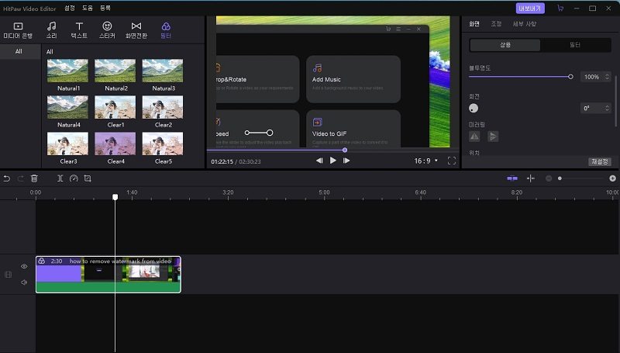Open the speed gauge tool

[74, 178]
